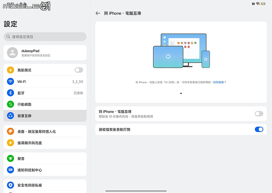
Task: Disable 接收檔案後自動打開 switch
Action: click(x=259, y=129)
